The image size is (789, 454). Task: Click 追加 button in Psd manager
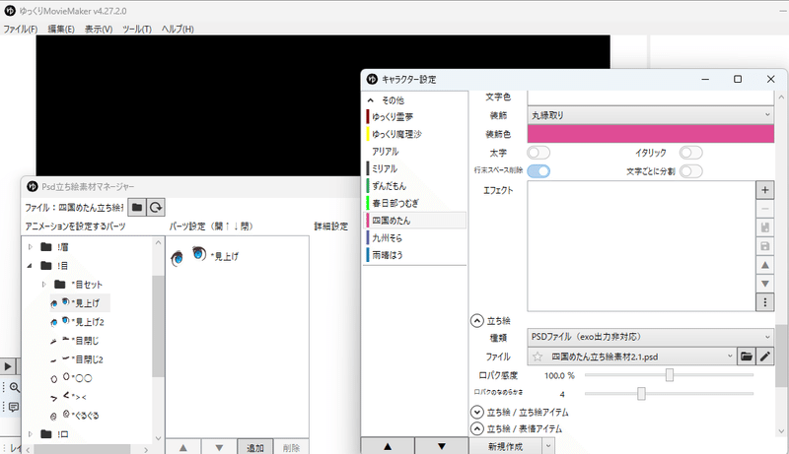tap(255, 447)
